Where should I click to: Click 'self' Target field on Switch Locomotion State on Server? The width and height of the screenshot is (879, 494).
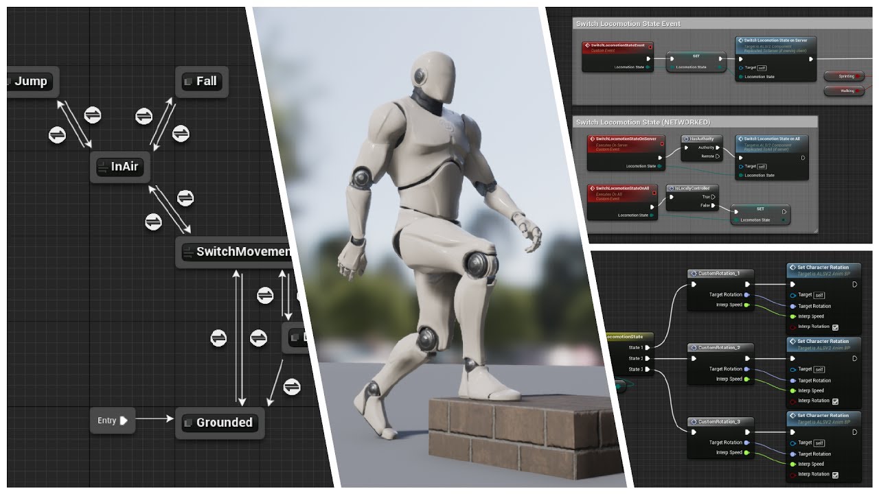(762, 68)
